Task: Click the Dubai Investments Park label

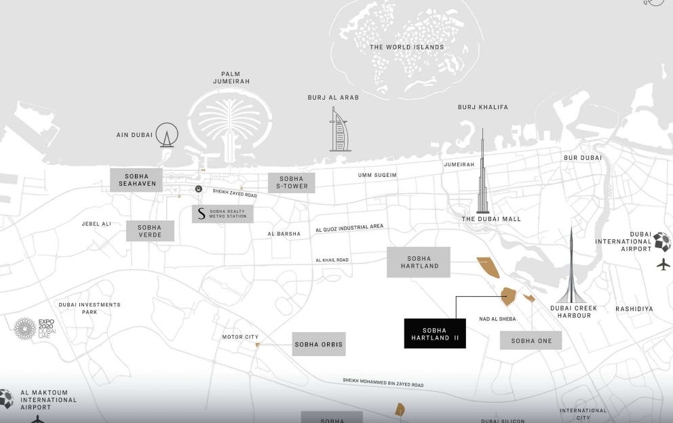Action: tap(90, 308)
